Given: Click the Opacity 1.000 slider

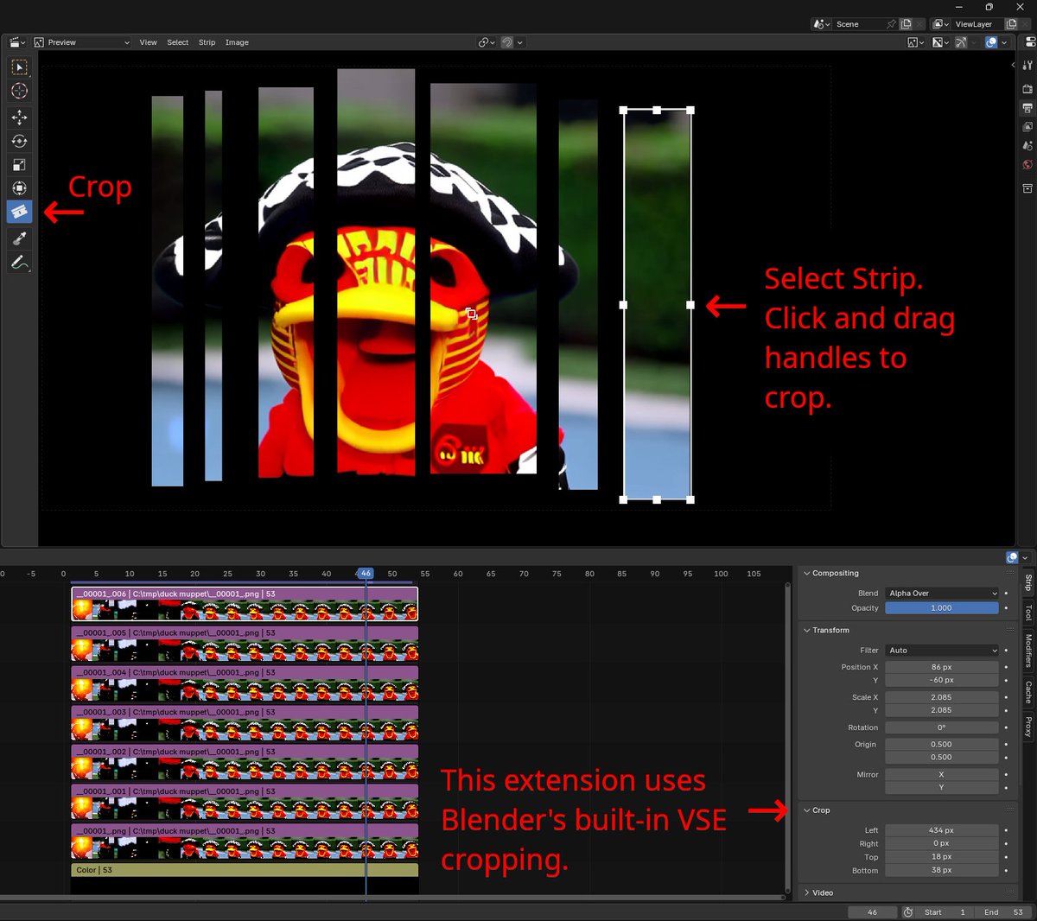Looking at the screenshot, I should click(942, 607).
